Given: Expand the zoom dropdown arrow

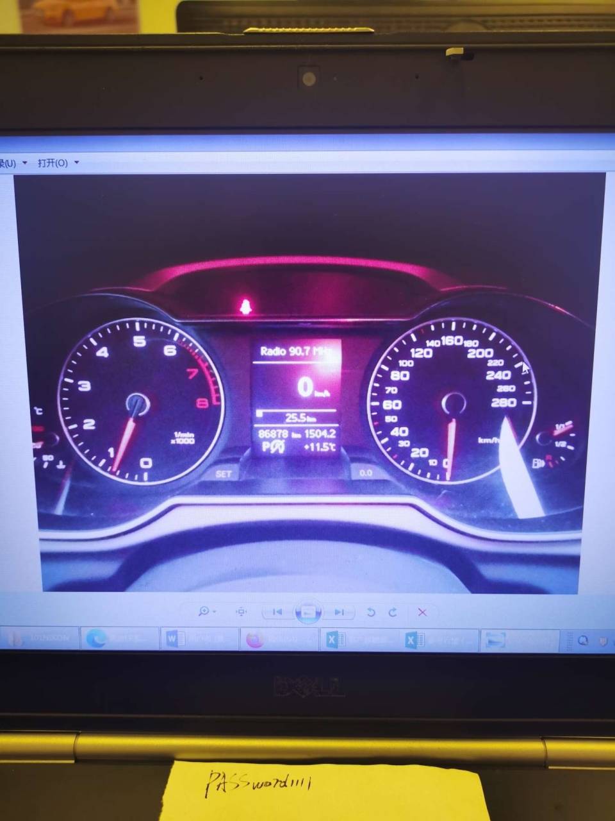Looking at the screenshot, I should tap(214, 612).
